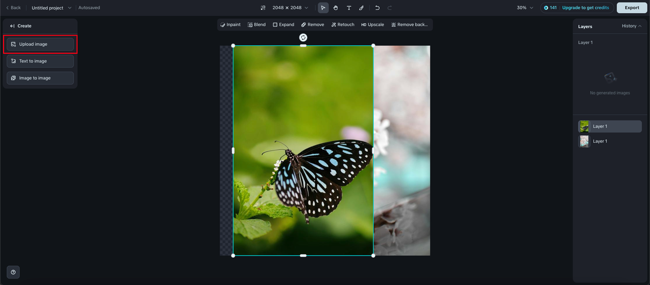Collapse the Create panel with arrow icon
The image size is (650, 285).
pyautogui.click(x=12, y=26)
